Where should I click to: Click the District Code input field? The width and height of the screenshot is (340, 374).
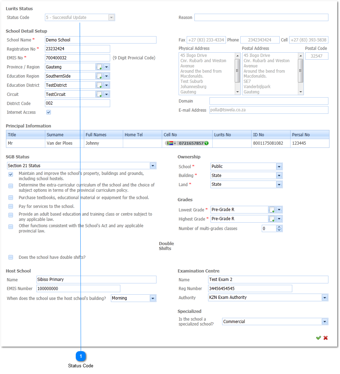(78, 103)
